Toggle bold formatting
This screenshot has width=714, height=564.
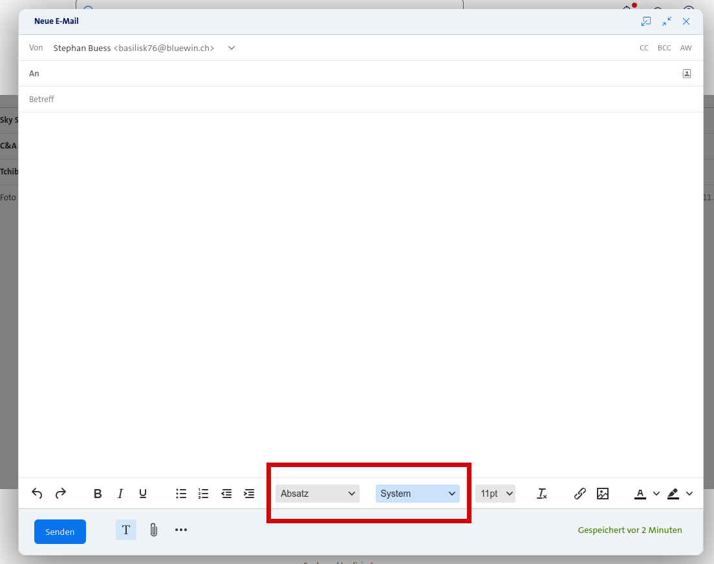click(98, 494)
